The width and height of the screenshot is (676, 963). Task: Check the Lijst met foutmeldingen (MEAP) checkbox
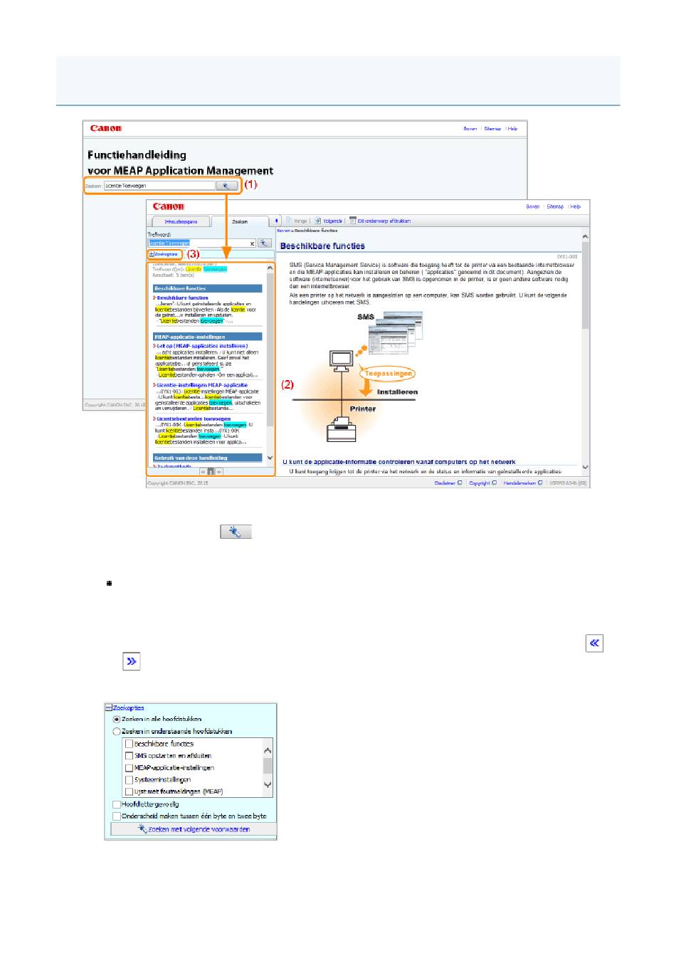(129, 791)
